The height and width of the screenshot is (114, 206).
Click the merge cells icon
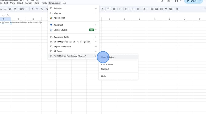click(x=118, y=9)
